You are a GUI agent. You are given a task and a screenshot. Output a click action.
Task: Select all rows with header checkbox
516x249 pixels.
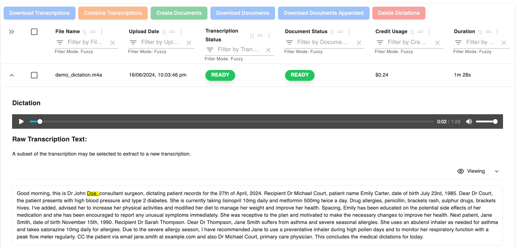tap(34, 32)
